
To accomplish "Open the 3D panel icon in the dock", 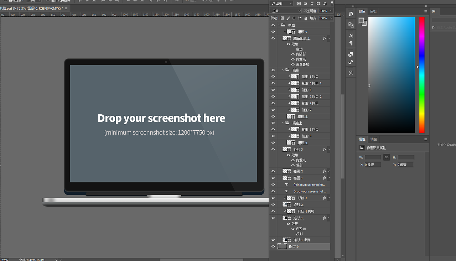I will [351, 25].
